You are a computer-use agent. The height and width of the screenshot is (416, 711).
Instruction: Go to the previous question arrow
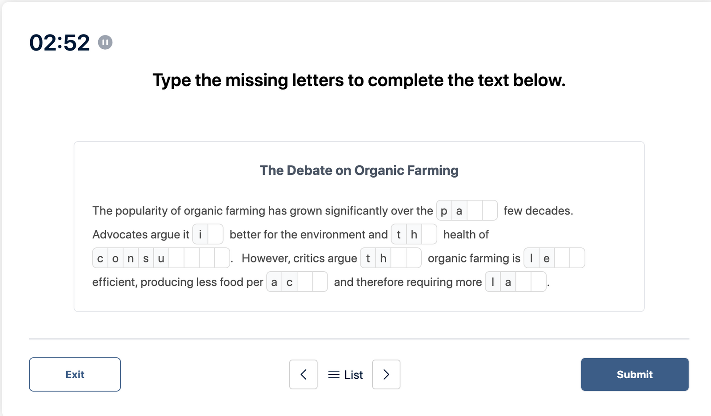coord(304,374)
